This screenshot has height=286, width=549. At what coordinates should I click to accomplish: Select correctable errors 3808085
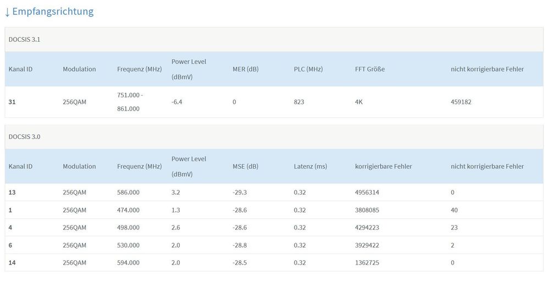(x=367, y=210)
